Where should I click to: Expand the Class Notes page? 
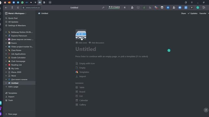6,50
